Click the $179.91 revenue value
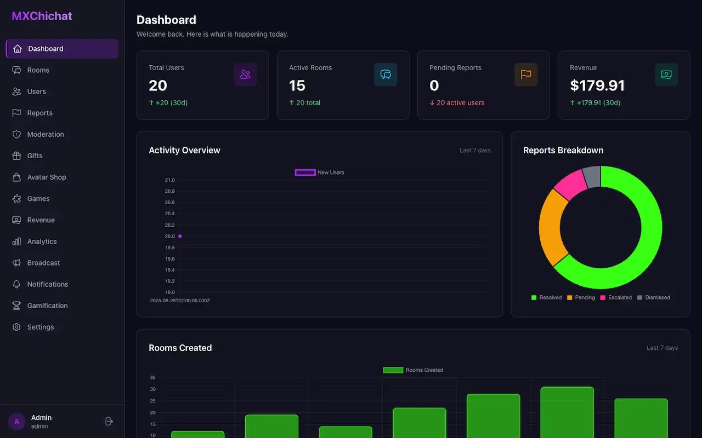Screen dimensions: 702x438 [597, 85]
